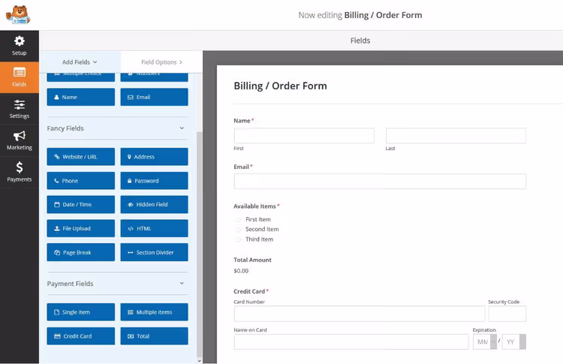Image resolution: width=563 pixels, height=364 pixels.
Task: Switch to Field Options tab
Action: pyautogui.click(x=161, y=62)
